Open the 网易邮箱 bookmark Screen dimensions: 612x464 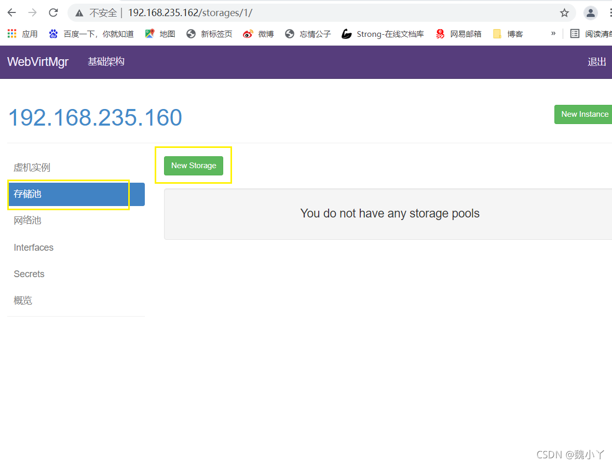458,34
